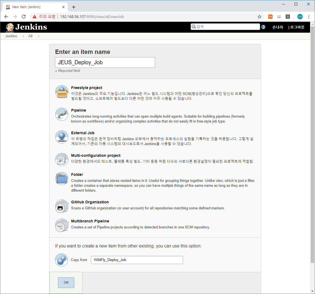
Task: Select the Freestyle project box icon
Action: 62,92
